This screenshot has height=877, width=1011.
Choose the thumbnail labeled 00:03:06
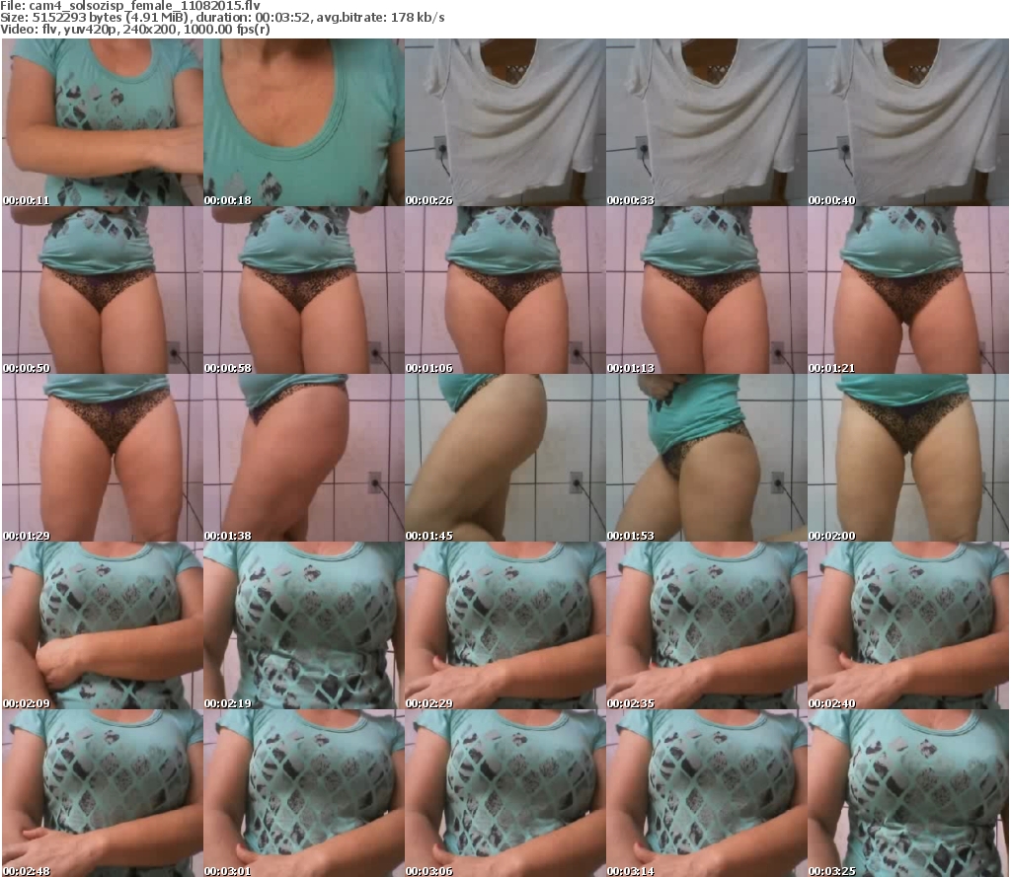(505, 792)
